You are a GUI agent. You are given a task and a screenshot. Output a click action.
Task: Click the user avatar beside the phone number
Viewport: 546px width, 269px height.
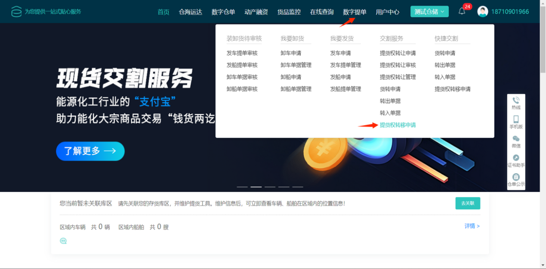pyautogui.click(x=482, y=12)
